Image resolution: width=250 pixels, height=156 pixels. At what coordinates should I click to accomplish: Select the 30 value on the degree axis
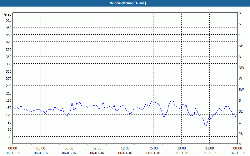10,137
